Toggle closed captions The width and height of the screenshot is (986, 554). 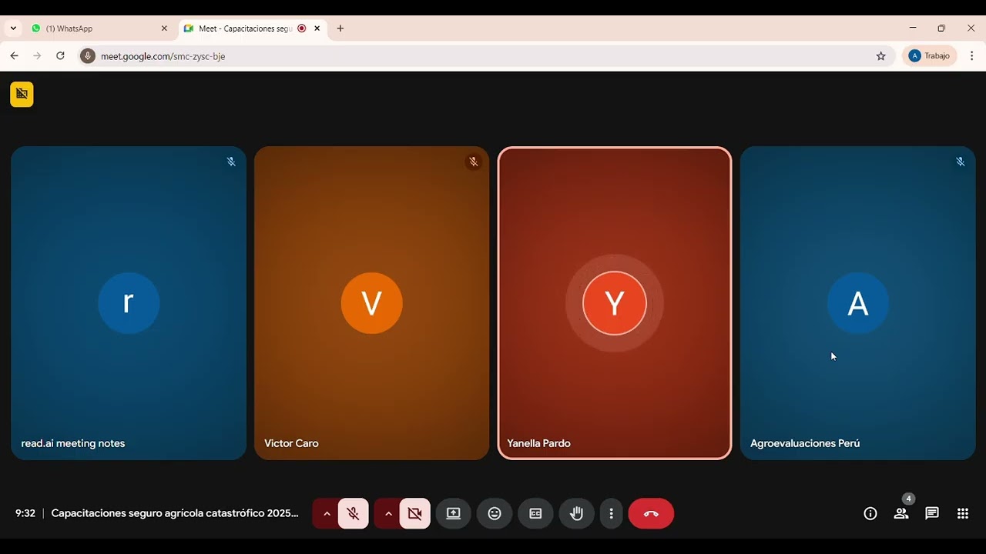click(x=535, y=513)
